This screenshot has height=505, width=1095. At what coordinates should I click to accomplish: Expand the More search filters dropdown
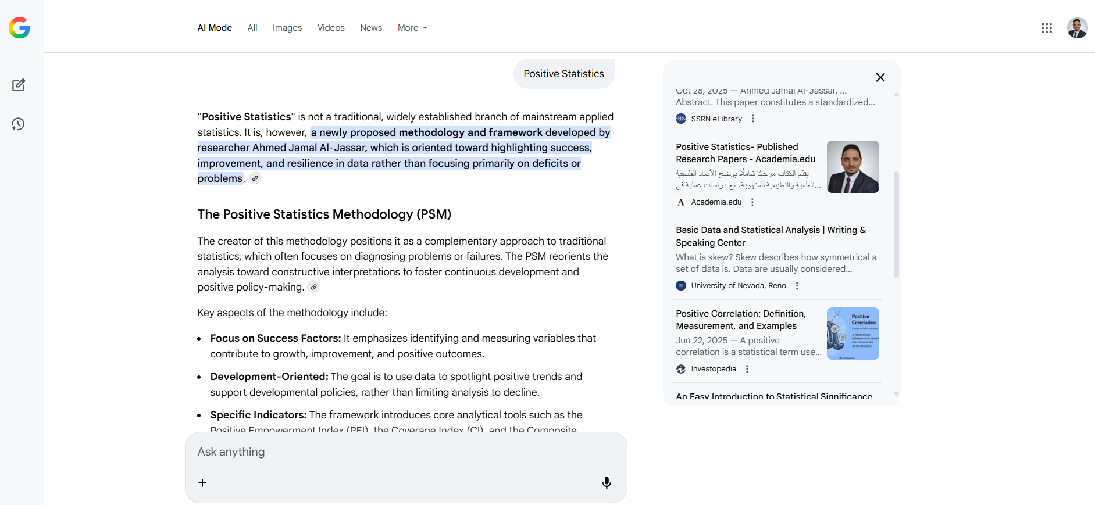pos(412,28)
